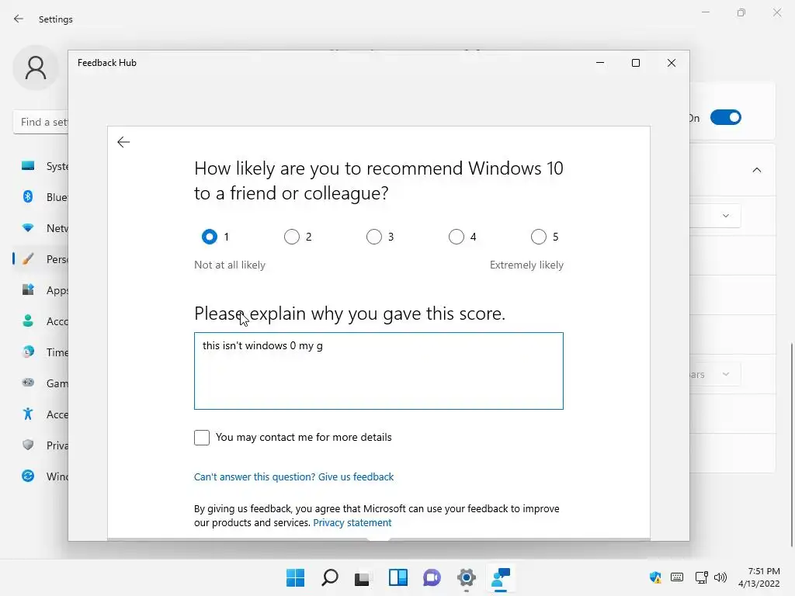Select Personalization paintbrush icon

28,259
